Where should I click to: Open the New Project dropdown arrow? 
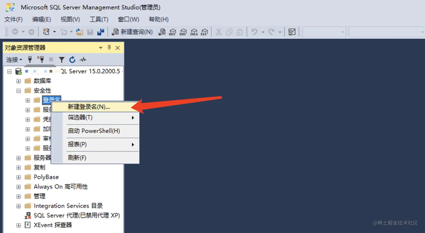[54, 32]
